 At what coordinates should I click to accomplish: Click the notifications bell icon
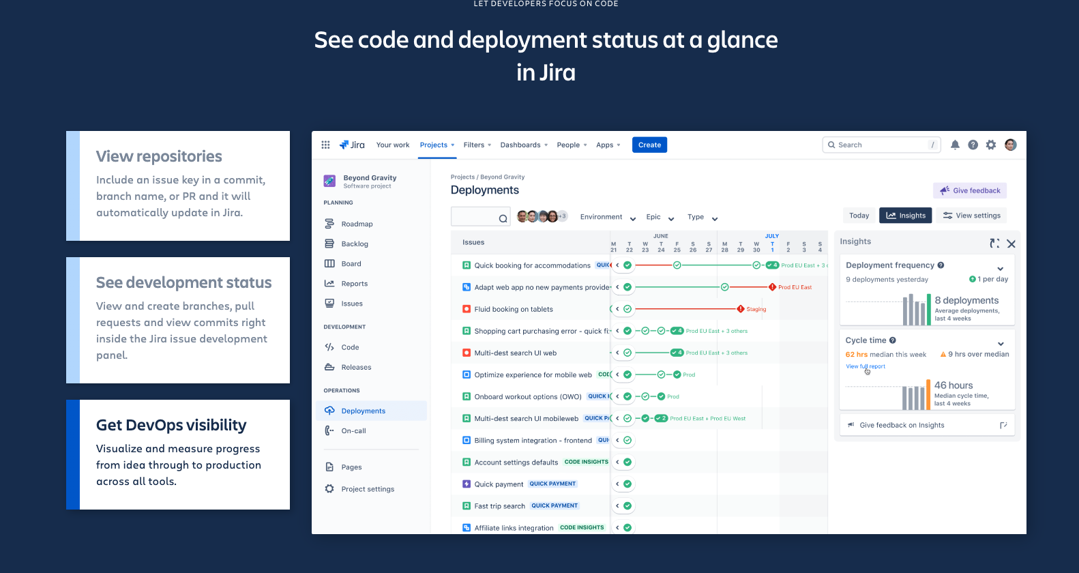955,145
